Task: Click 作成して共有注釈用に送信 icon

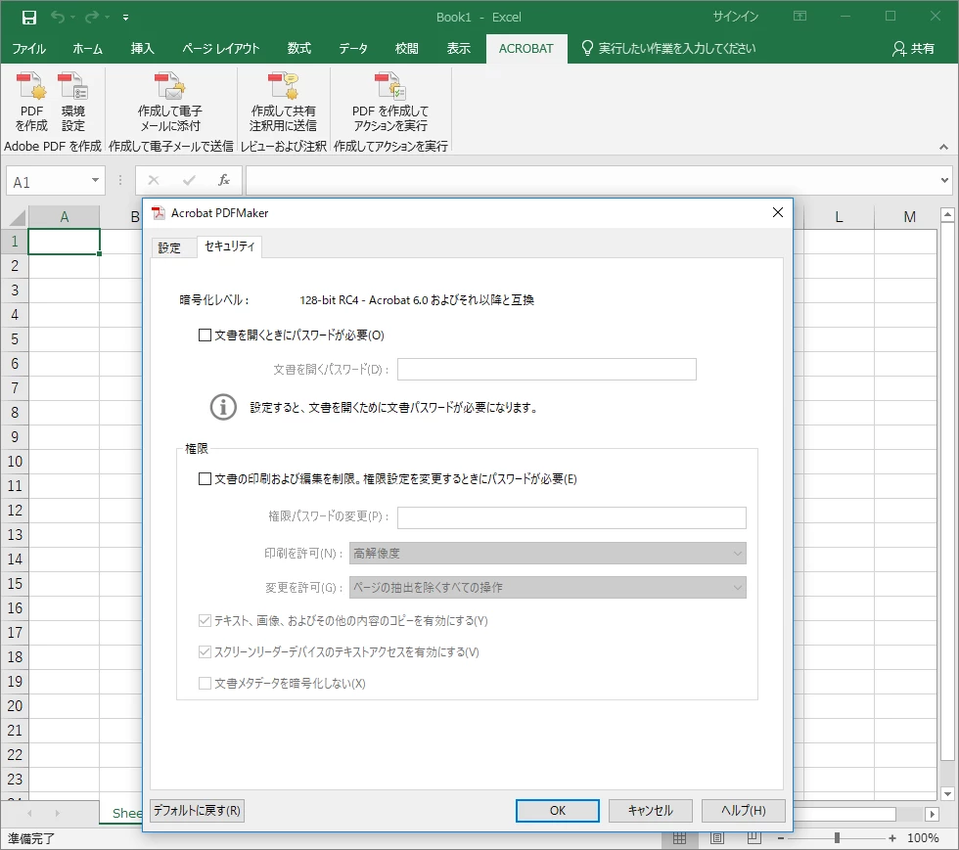Action: point(283,86)
